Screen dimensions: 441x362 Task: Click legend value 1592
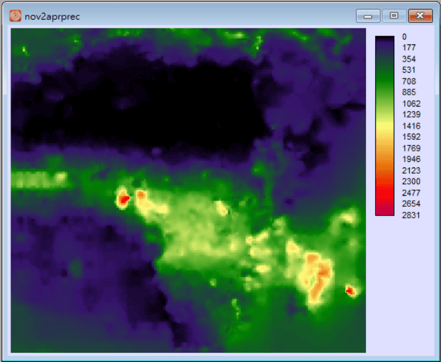pyautogui.click(x=411, y=137)
